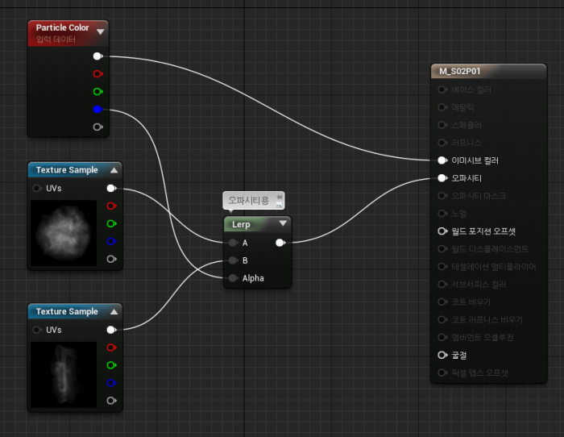Screen dimensions: 564x437
Task: Click the Lerp node's output pin
Action: click(x=280, y=242)
